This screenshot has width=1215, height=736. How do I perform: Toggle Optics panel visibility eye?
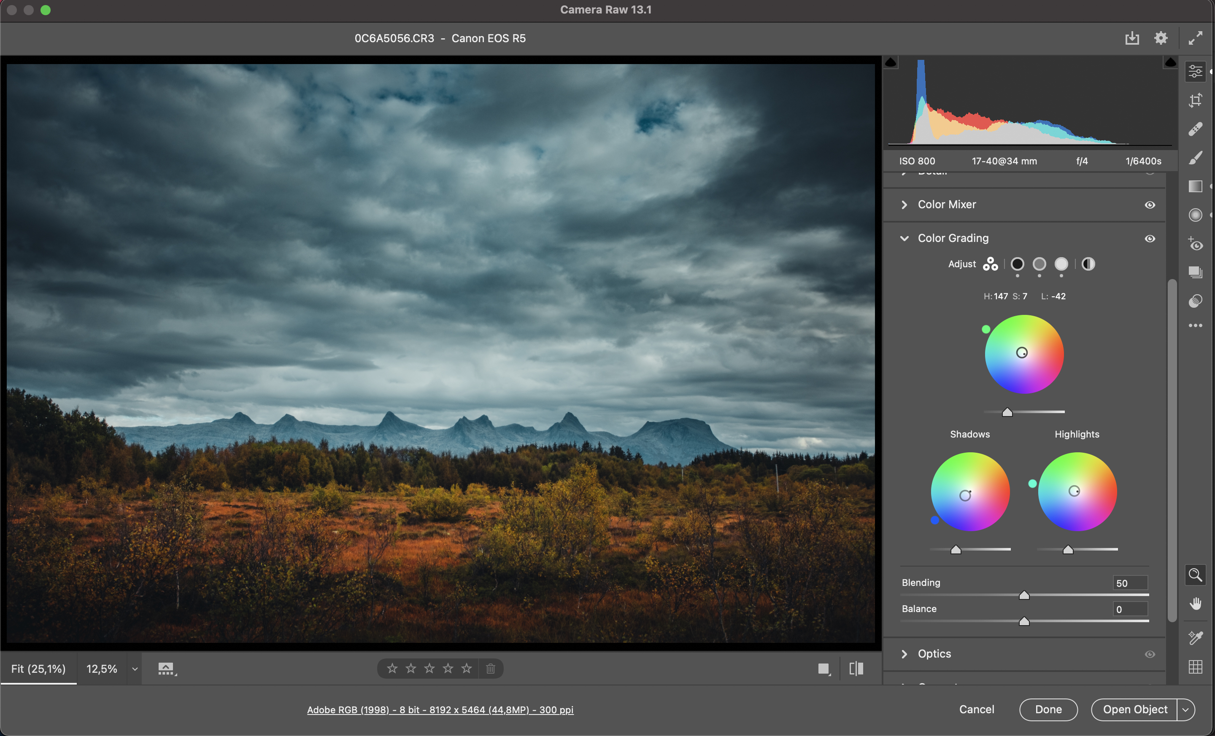click(x=1150, y=654)
